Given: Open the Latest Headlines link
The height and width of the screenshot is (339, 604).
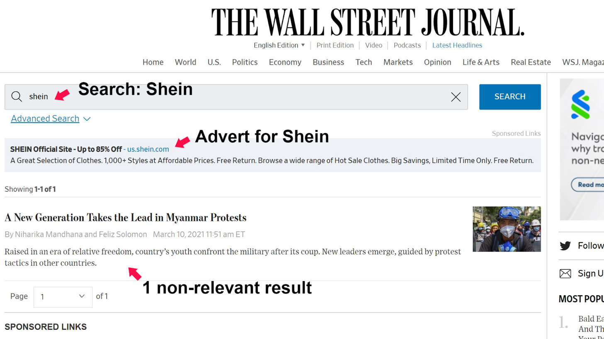Looking at the screenshot, I should pos(457,45).
